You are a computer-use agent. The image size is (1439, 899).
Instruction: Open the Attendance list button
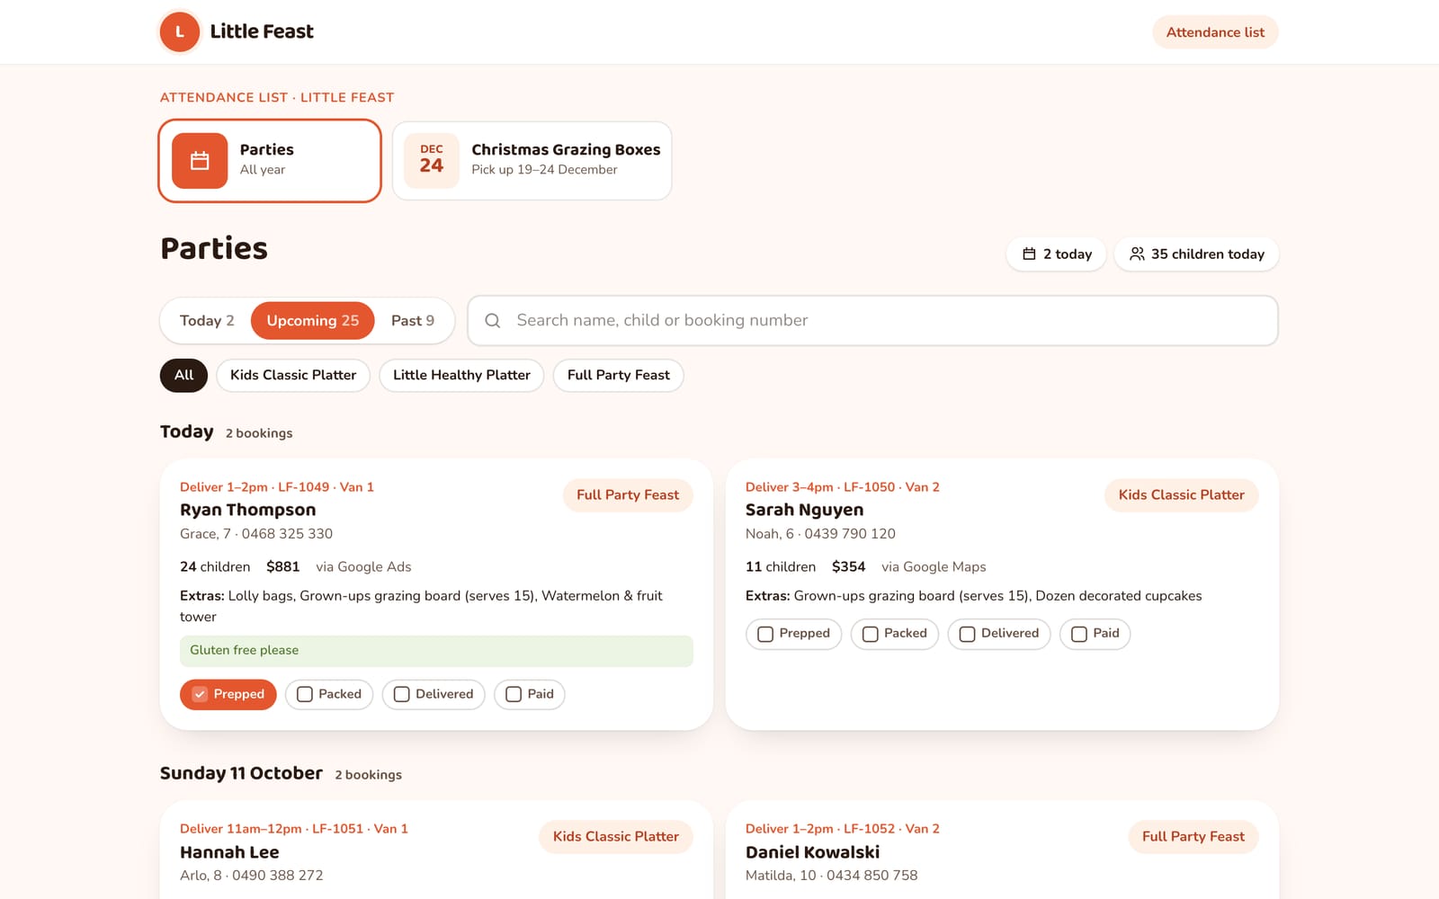tap(1215, 32)
